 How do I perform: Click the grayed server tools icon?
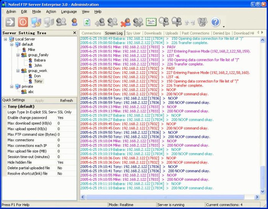(x=202, y=22)
